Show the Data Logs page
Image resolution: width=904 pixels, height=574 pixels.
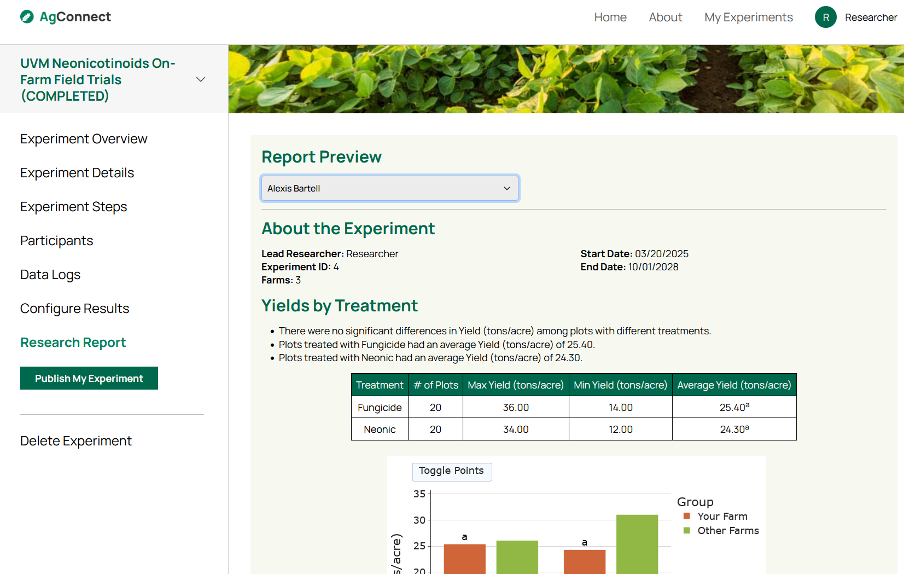50,275
